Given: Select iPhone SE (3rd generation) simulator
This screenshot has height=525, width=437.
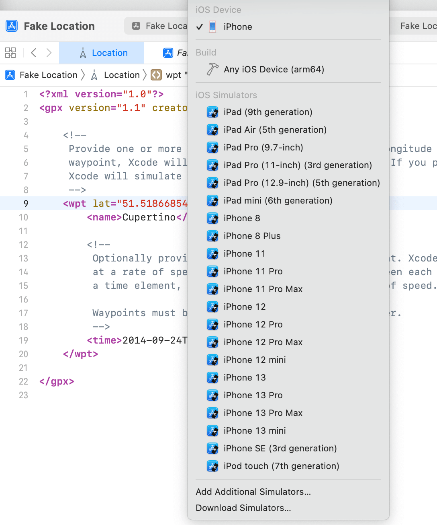Looking at the screenshot, I should coord(288,448).
